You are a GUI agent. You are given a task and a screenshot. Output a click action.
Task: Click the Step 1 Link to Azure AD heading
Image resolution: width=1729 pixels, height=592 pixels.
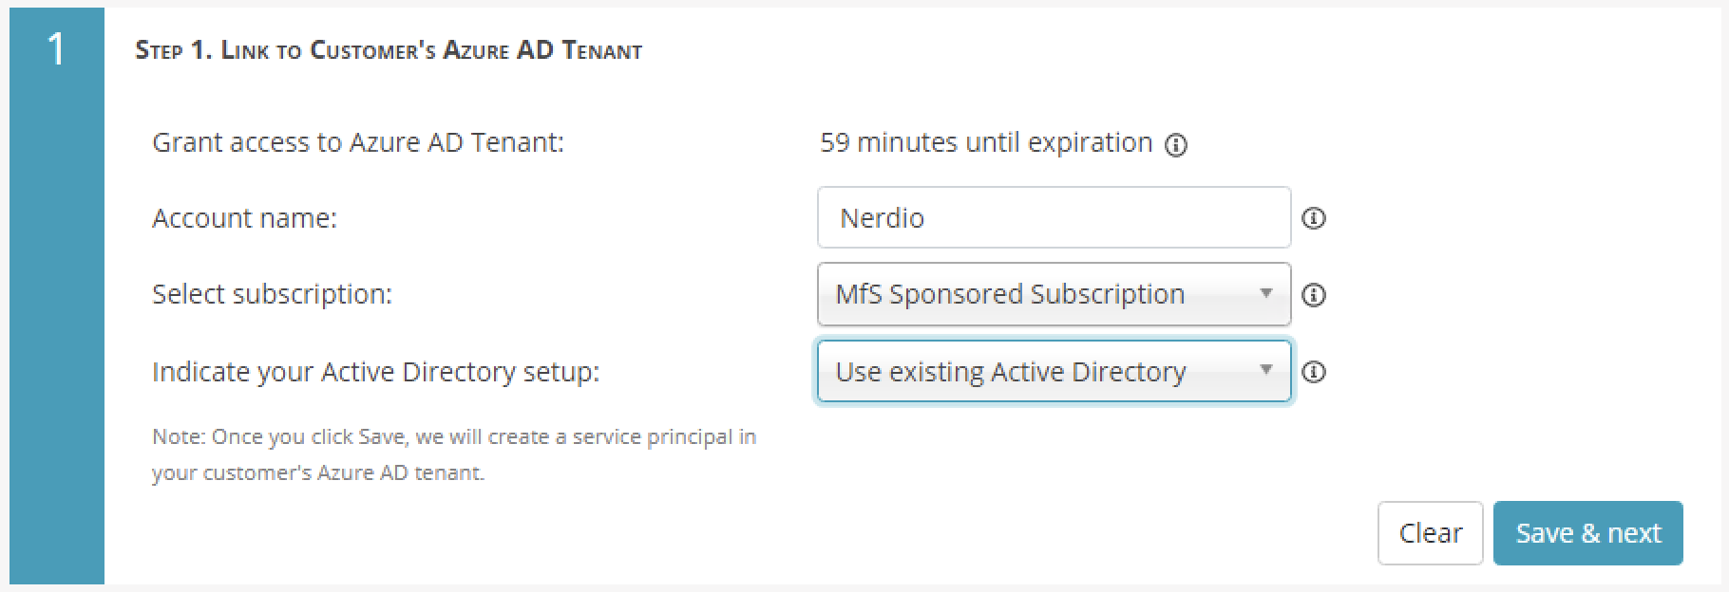click(389, 50)
